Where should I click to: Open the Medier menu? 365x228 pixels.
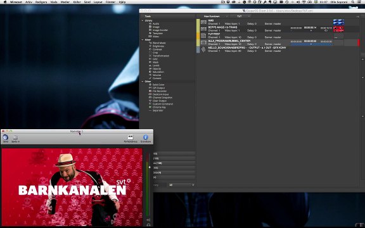click(x=65, y=2)
